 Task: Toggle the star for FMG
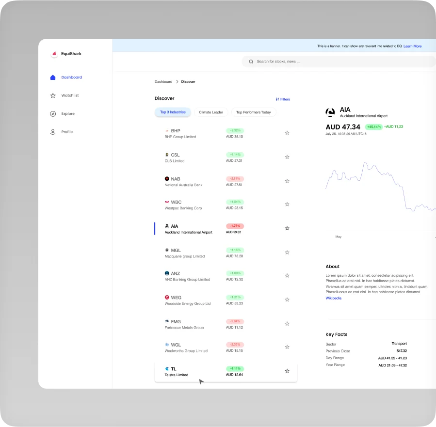287,324
